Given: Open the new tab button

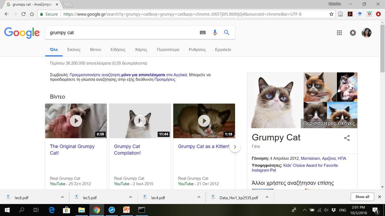Looking at the screenshot, I should point(68,4).
